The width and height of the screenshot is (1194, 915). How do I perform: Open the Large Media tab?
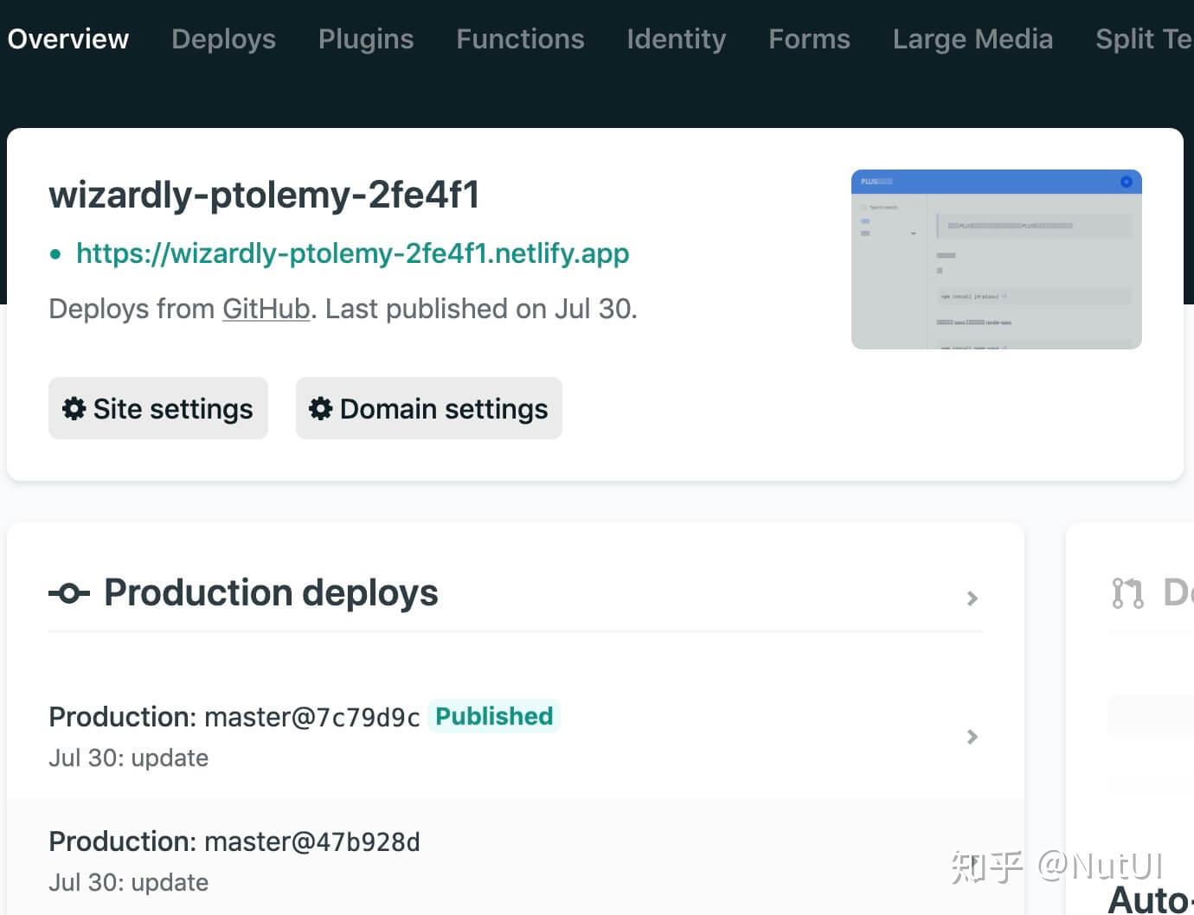(x=973, y=39)
